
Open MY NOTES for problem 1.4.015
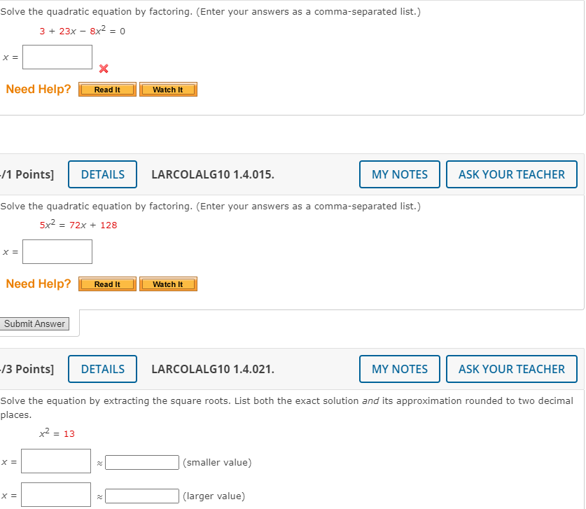[x=400, y=174]
